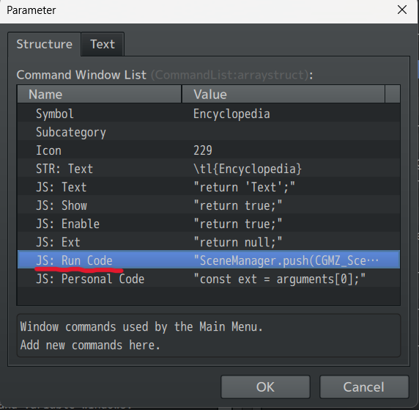Click the Value column header
419x410 pixels.
click(x=283, y=94)
